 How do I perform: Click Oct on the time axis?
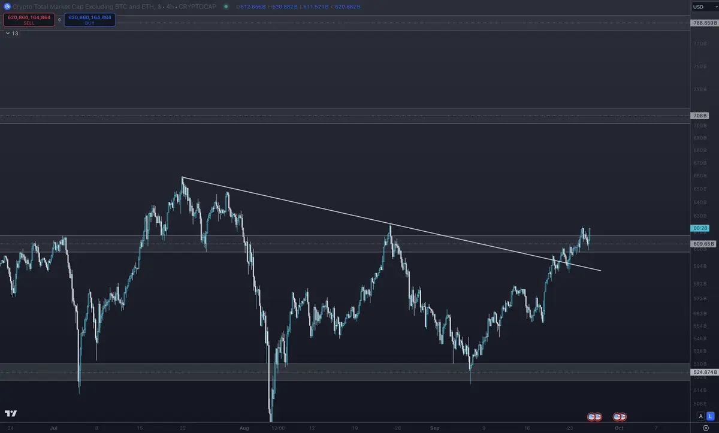(620, 428)
